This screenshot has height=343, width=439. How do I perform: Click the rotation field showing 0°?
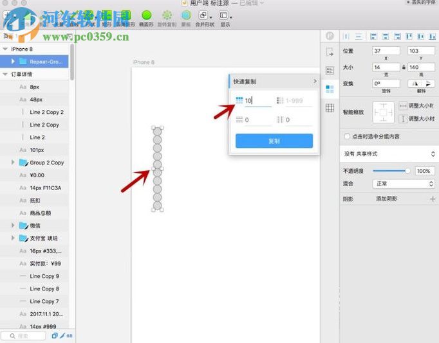(386, 84)
